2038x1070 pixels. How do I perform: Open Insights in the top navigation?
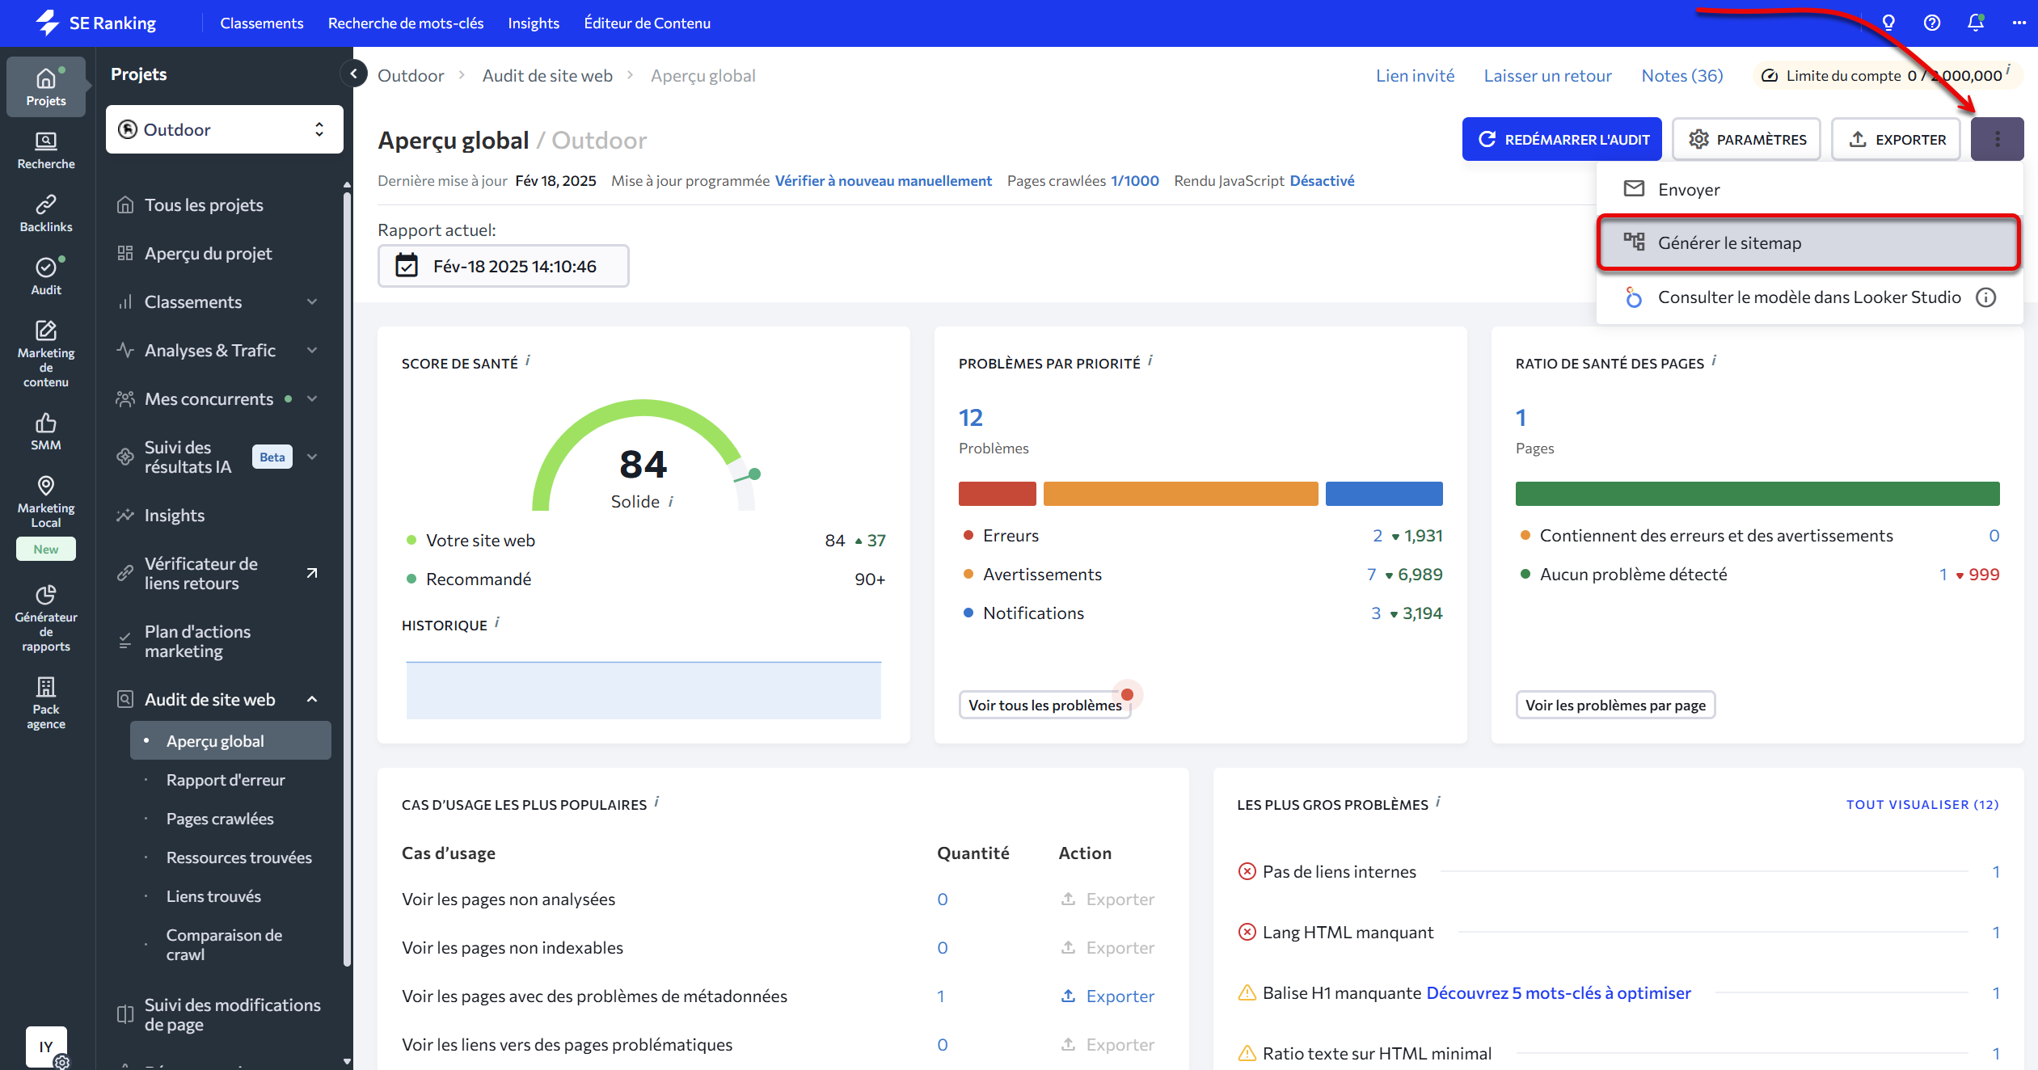pos(534,23)
